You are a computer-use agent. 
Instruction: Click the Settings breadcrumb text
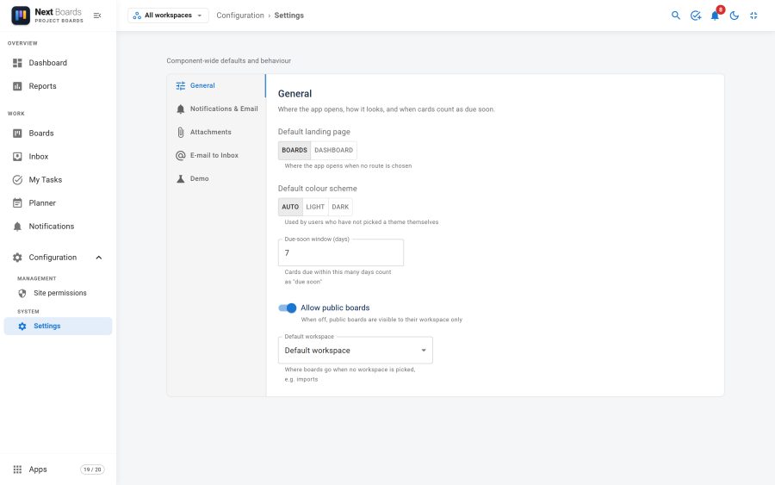(x=289, y=16)
